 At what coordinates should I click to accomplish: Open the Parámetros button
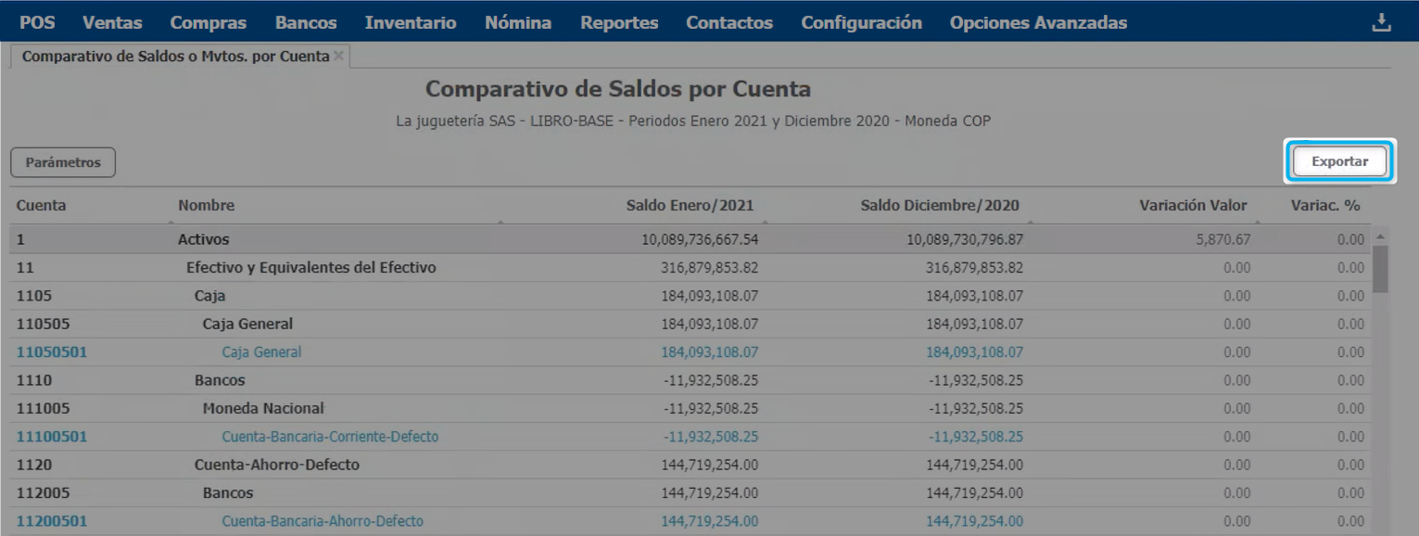click(63, 162)
